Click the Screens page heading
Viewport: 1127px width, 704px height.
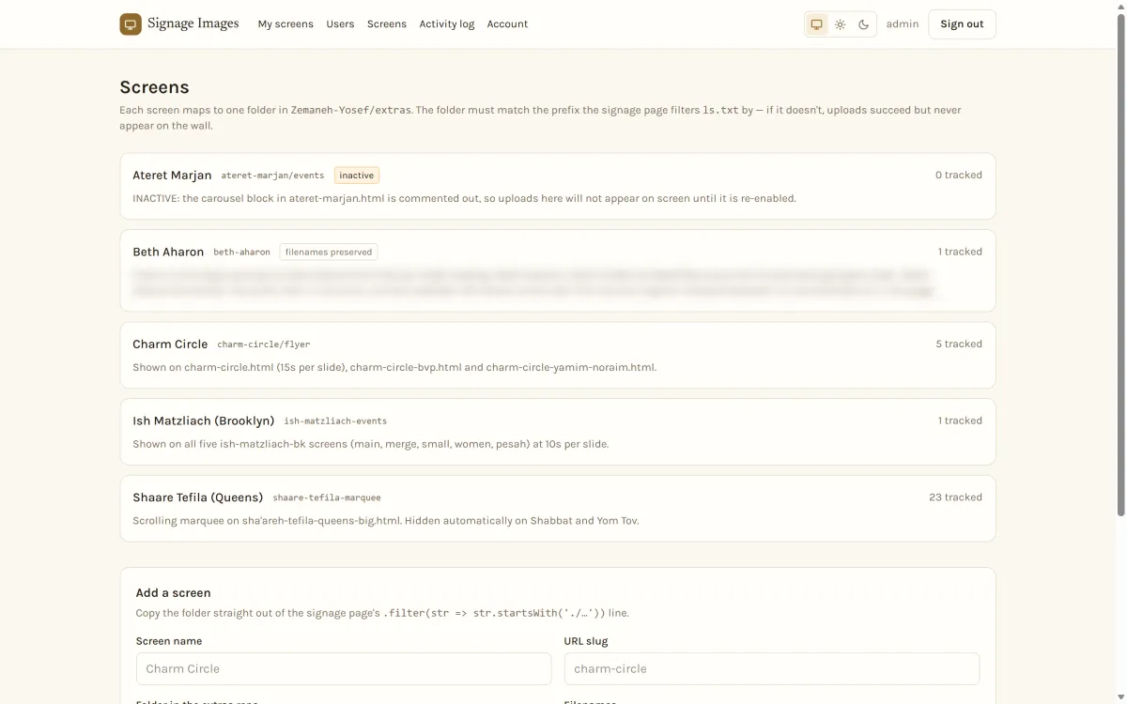[x=154, y=87]
